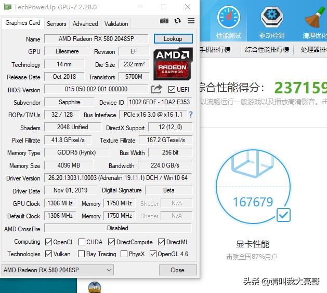The height and width of the screenshot is (293, 327).
Task: Click the Name field showing RX 580 2048SP
Action: 96,39
